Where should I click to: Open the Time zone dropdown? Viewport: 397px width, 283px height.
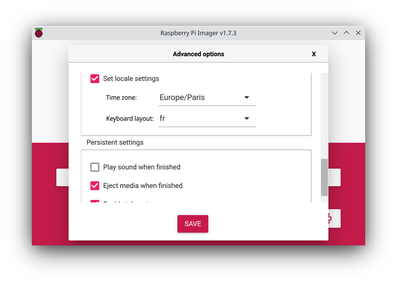pos(207,98)
